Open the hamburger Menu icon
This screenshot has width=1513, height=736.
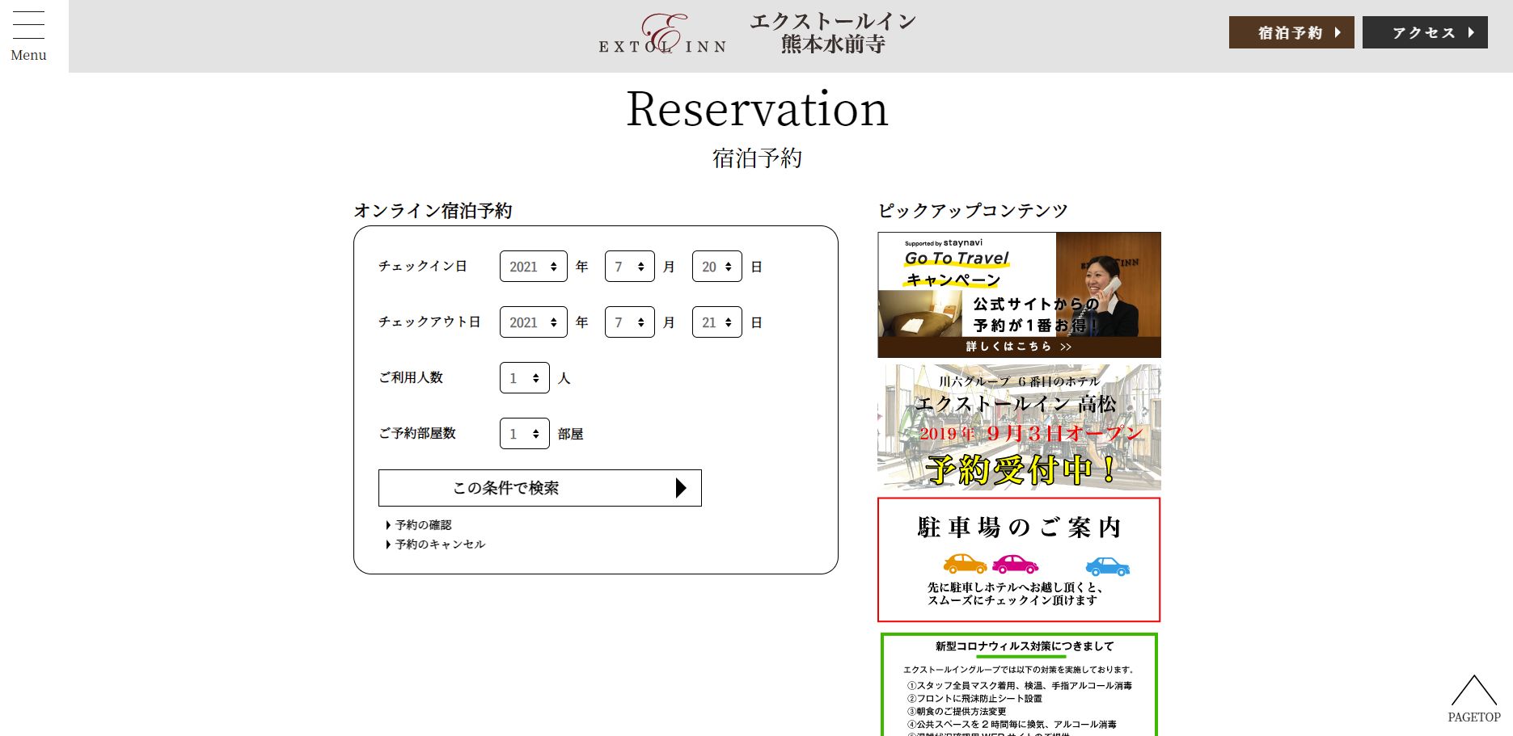(28, 36)
